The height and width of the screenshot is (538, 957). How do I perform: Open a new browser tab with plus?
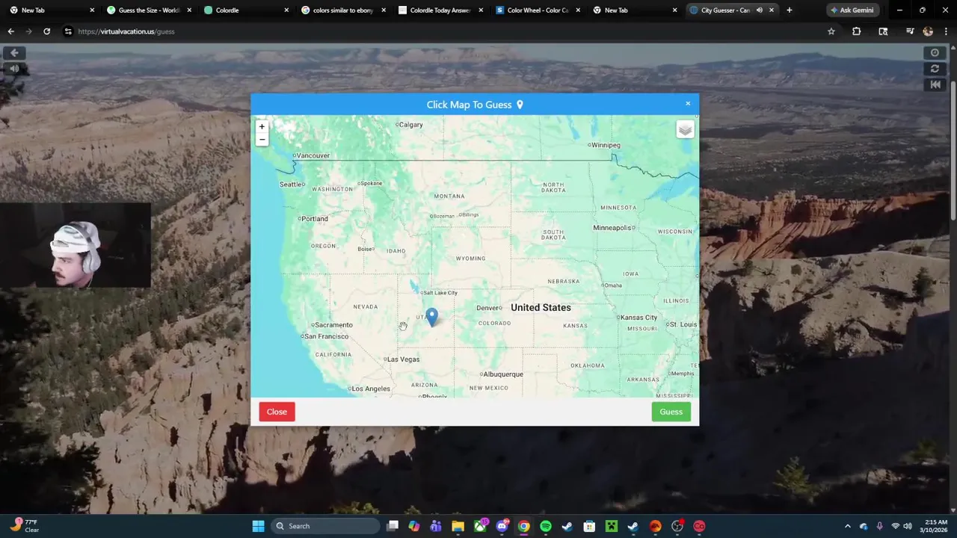(x=790, y=10)
